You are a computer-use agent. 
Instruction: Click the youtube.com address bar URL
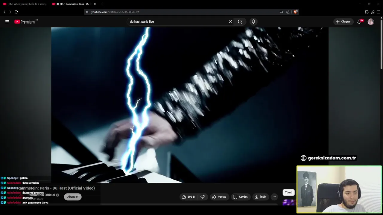(115, 12)
